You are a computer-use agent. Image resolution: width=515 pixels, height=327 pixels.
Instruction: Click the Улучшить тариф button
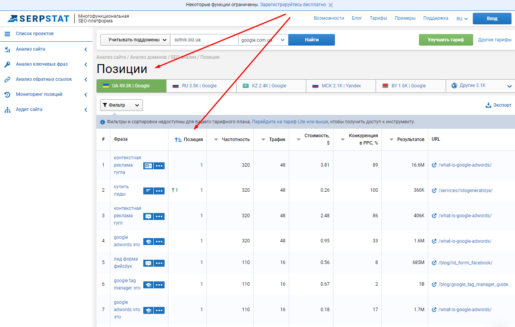pos(446,40)
